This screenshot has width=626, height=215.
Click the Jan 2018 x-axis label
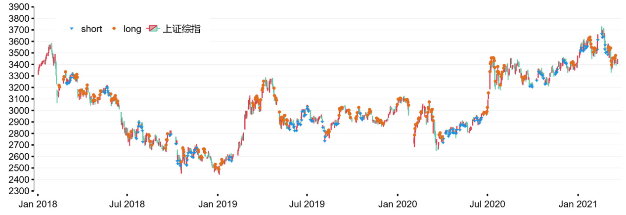click(38, 204)
